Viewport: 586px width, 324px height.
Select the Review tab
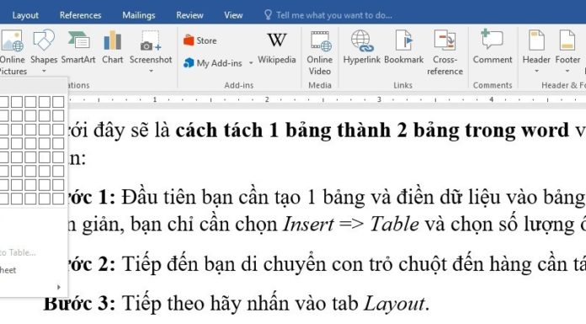point(189,15)
